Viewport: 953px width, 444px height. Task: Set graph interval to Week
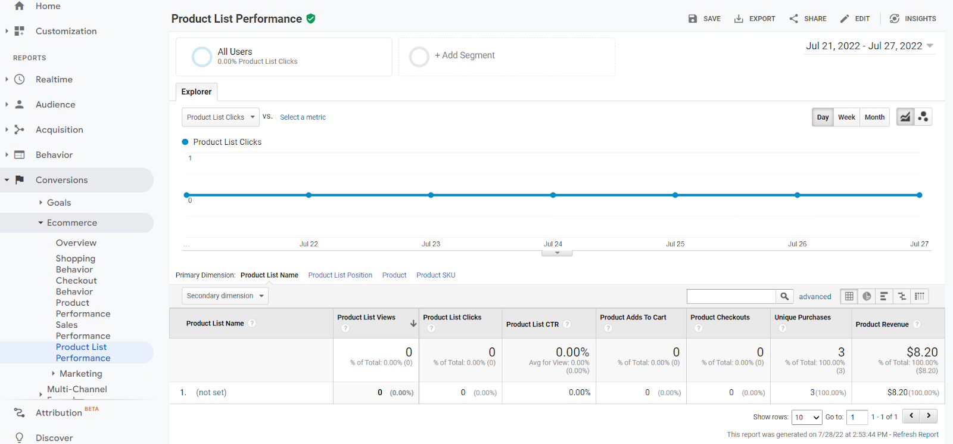[x=846, y=117]
